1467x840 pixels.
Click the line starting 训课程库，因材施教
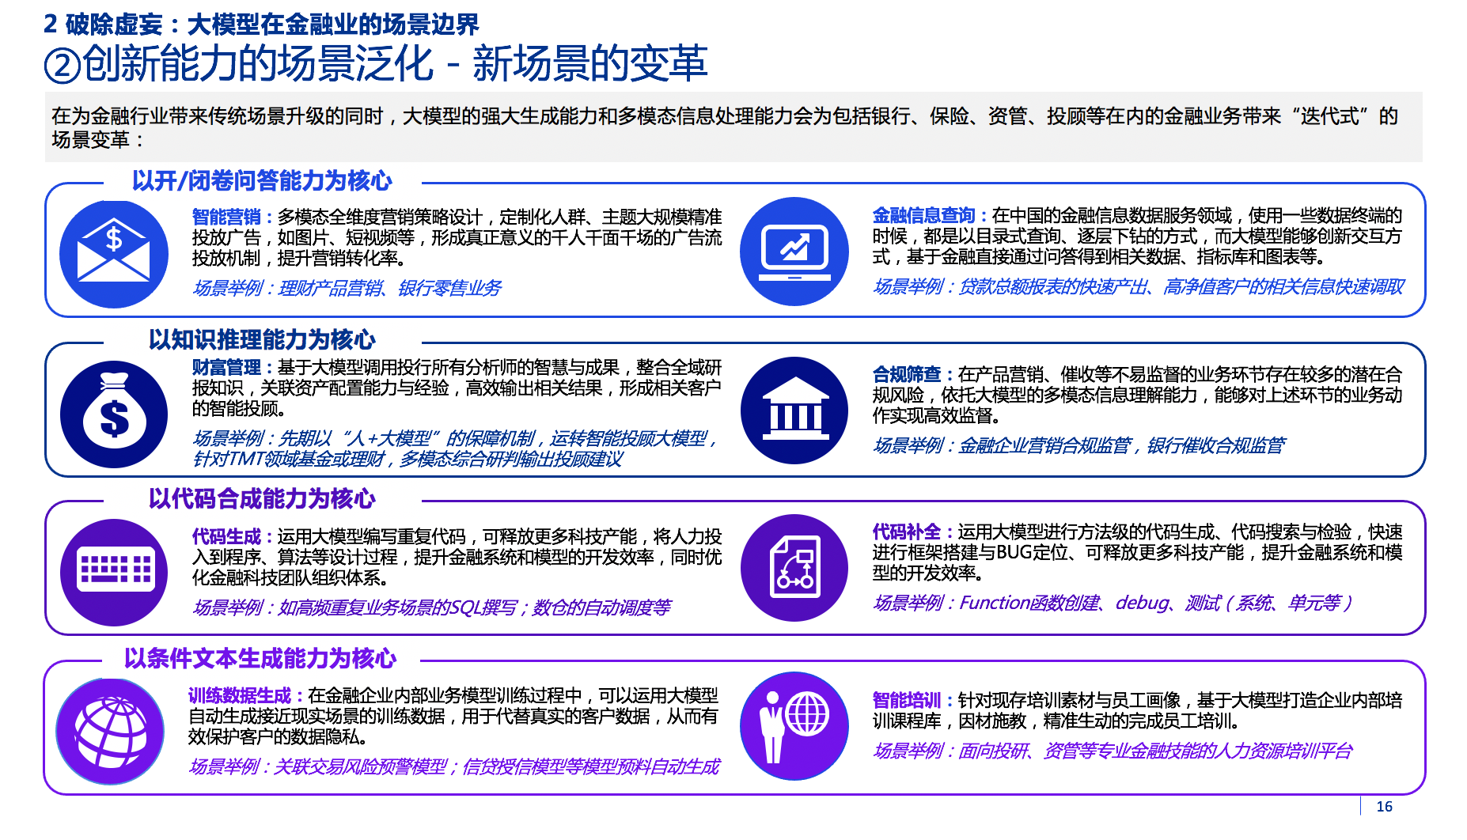click(x=1056, y=721)
